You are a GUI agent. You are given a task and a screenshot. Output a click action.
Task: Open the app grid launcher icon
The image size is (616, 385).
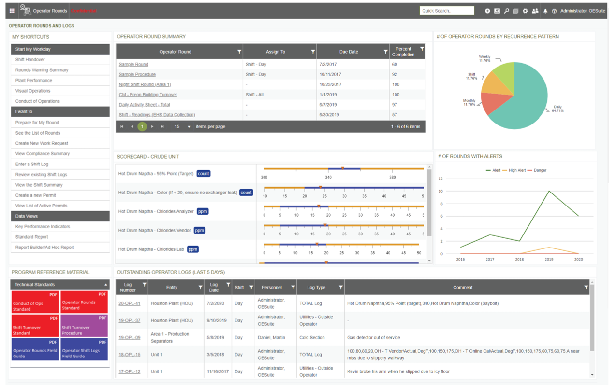click(12, 11)
